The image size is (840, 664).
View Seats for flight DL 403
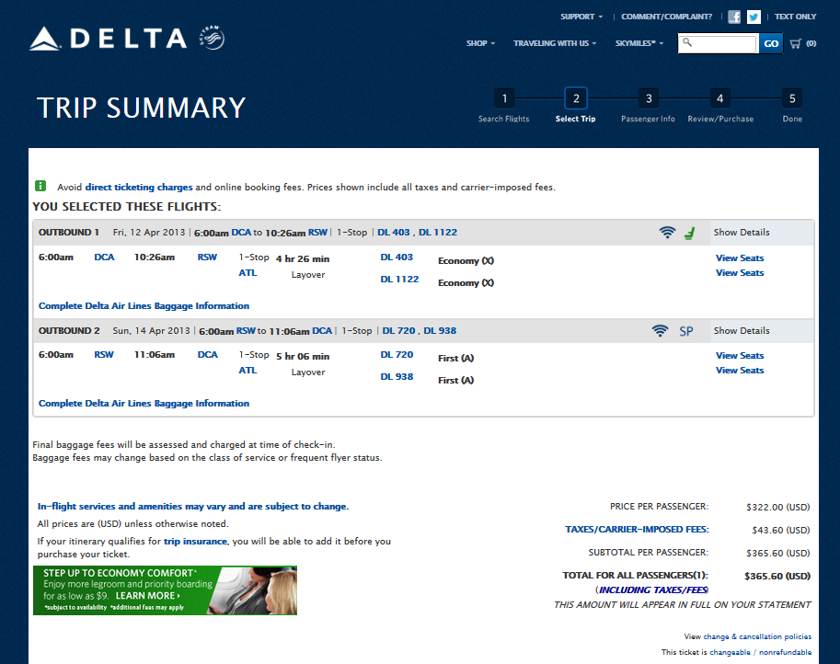tap(740, 258)
